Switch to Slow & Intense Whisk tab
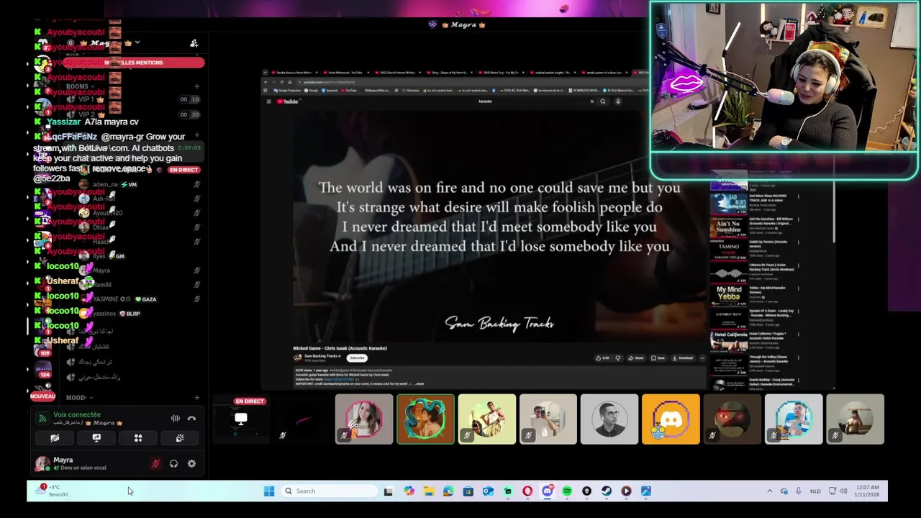 tap(399, 73)
